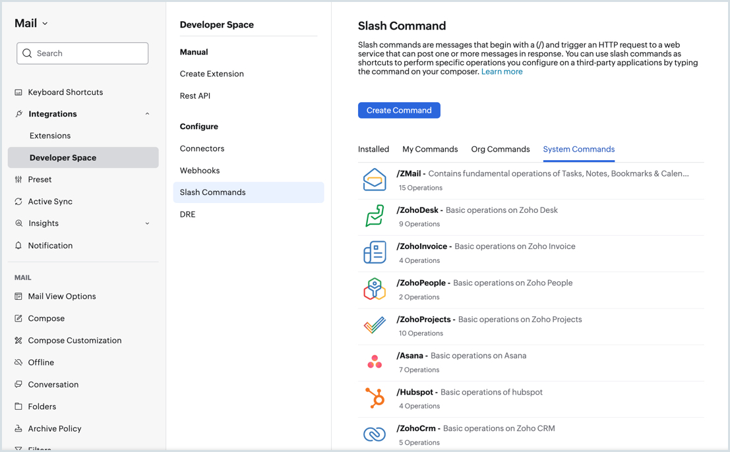Click the ZMail envelope icon

click(374, 180)
